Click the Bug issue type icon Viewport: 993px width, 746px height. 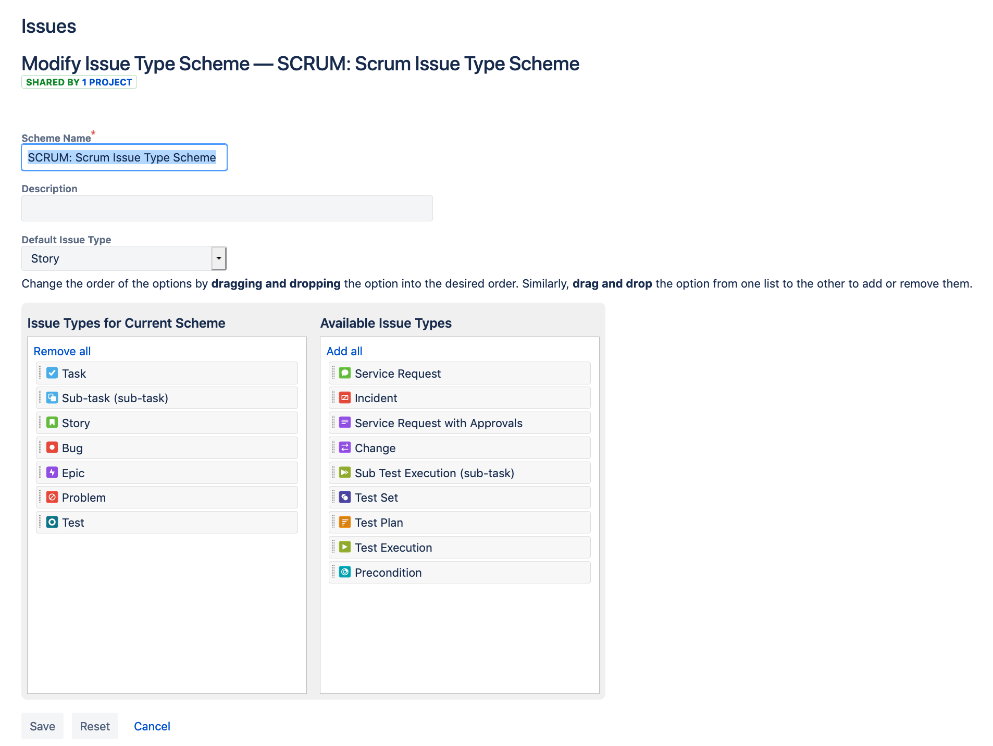tap(52, 447)
